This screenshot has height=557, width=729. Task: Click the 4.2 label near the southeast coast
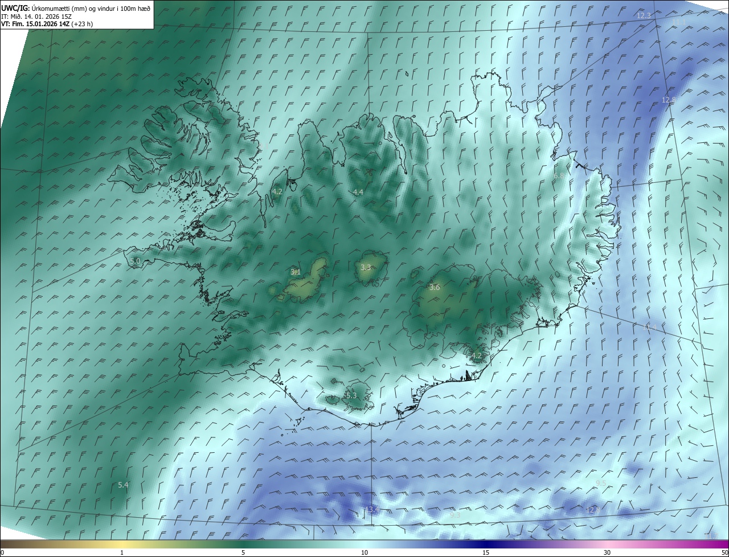[x=476, y=356]
